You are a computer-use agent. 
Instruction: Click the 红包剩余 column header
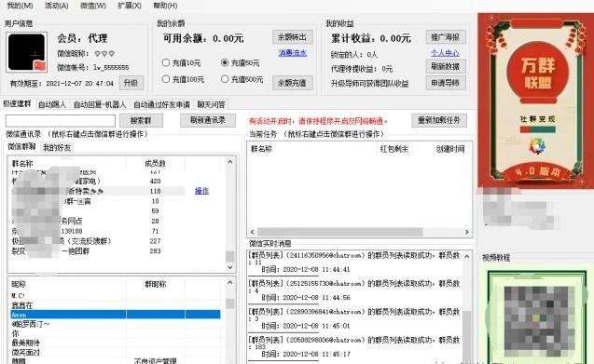(394, 149)
